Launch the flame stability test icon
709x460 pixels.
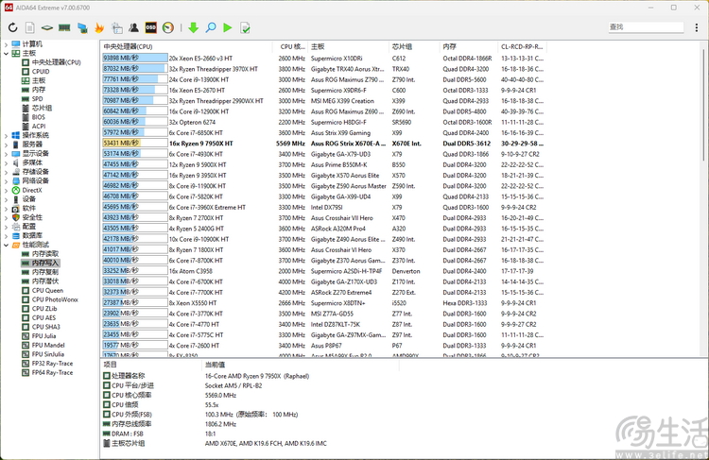point(99,28)
